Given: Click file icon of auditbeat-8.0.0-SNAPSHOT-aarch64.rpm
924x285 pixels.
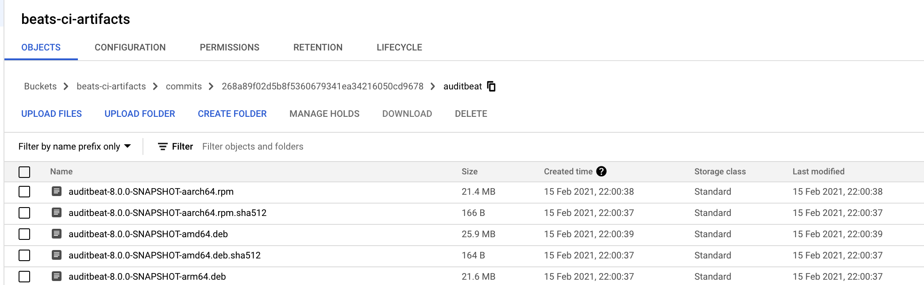Looking at the screenshot, I should (x=57, y=191).
